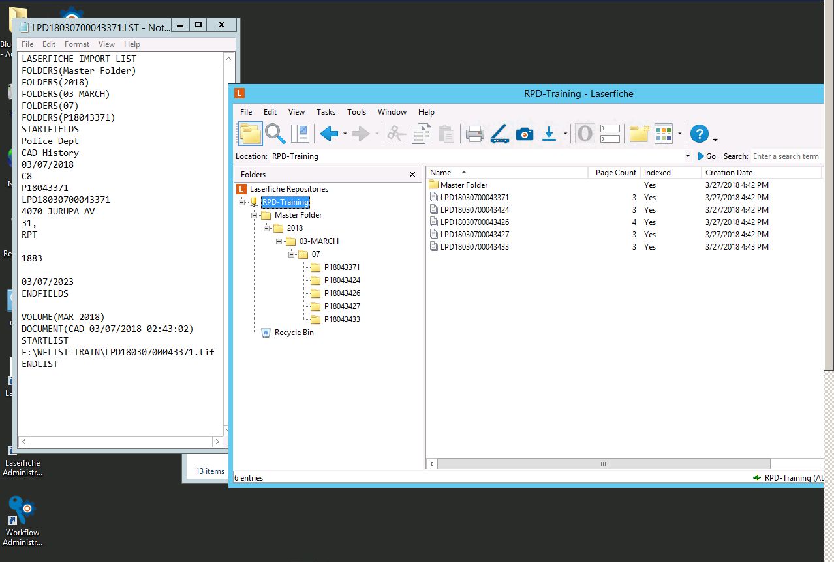Open Workflow Administration desktop shortcut
834x562 pixels.
pos(22,520)
